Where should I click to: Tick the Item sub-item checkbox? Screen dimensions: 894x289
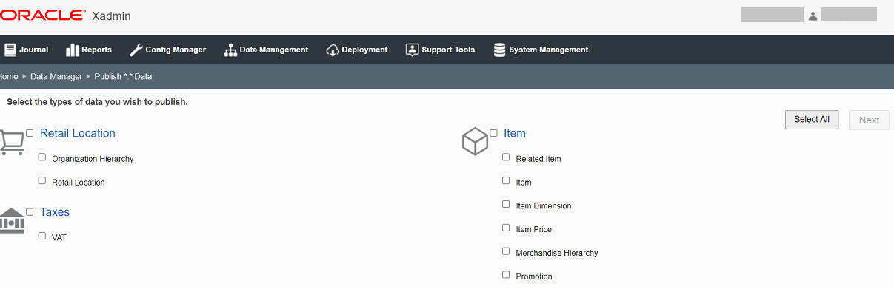point(506,180)
